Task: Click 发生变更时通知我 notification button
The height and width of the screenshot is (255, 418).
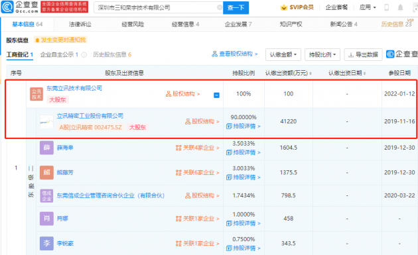Action: 60,40
